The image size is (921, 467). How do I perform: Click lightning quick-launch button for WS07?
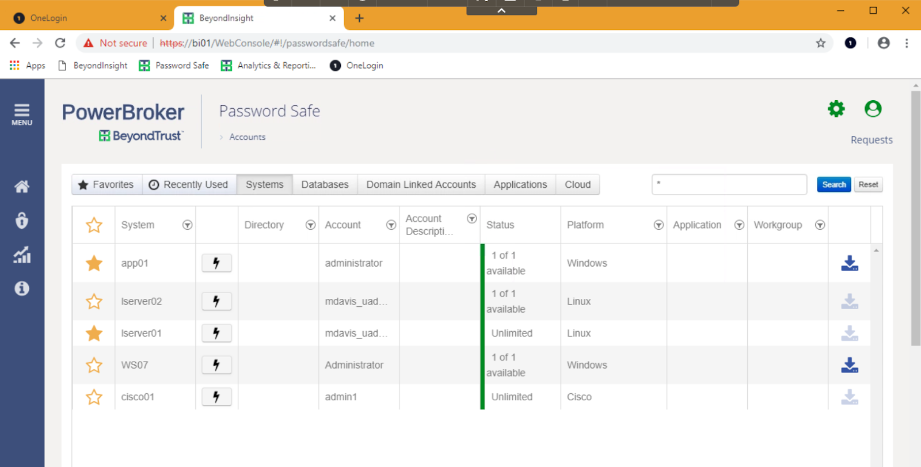pos(216,365)
